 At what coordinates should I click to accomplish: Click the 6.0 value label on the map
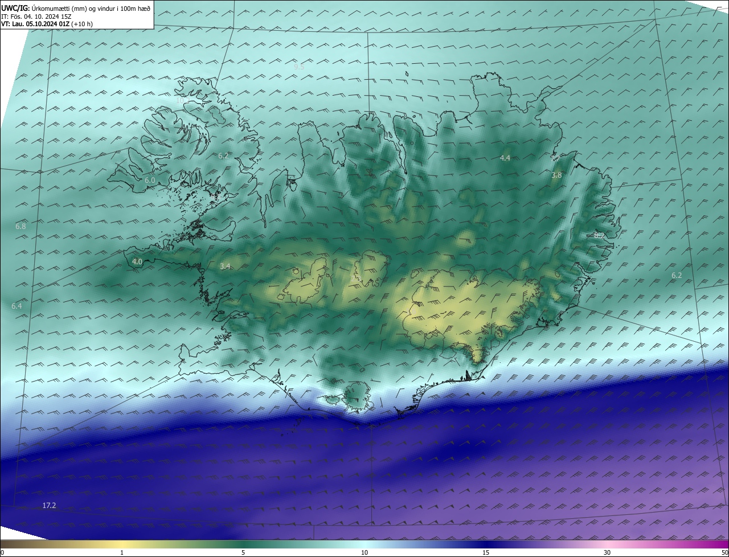[x=150, y=180]
